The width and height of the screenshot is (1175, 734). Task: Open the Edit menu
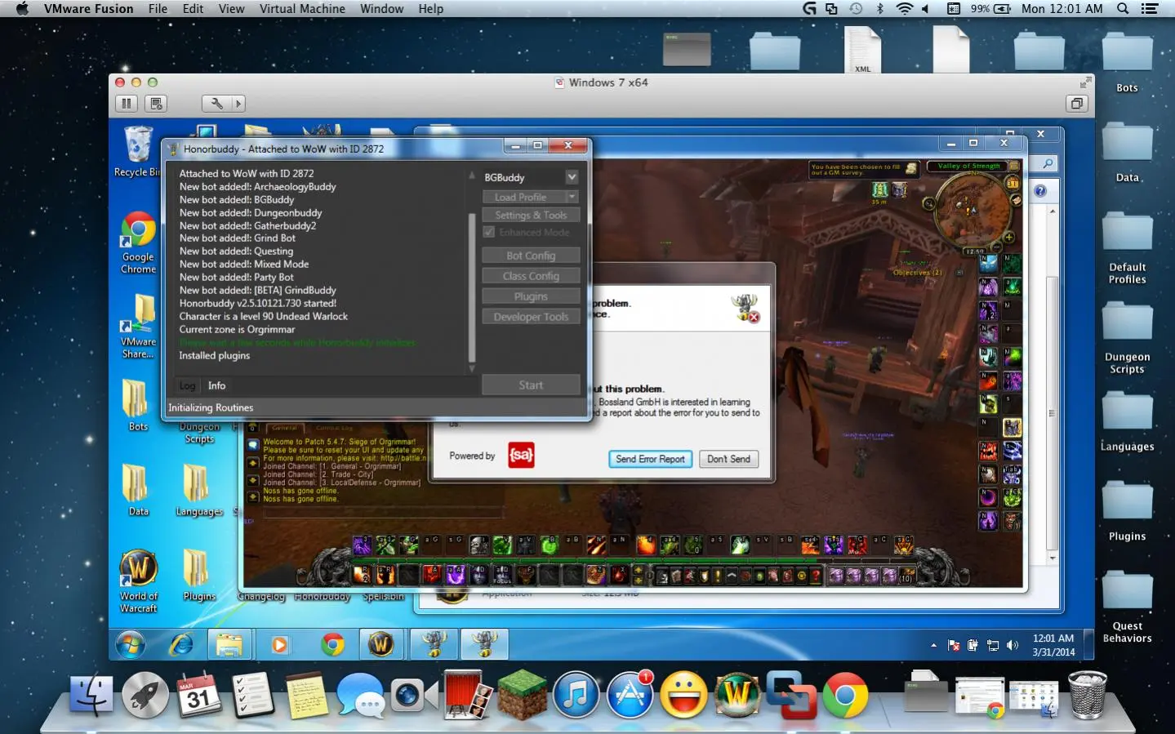pyautogui.click(x=194, y=8)
